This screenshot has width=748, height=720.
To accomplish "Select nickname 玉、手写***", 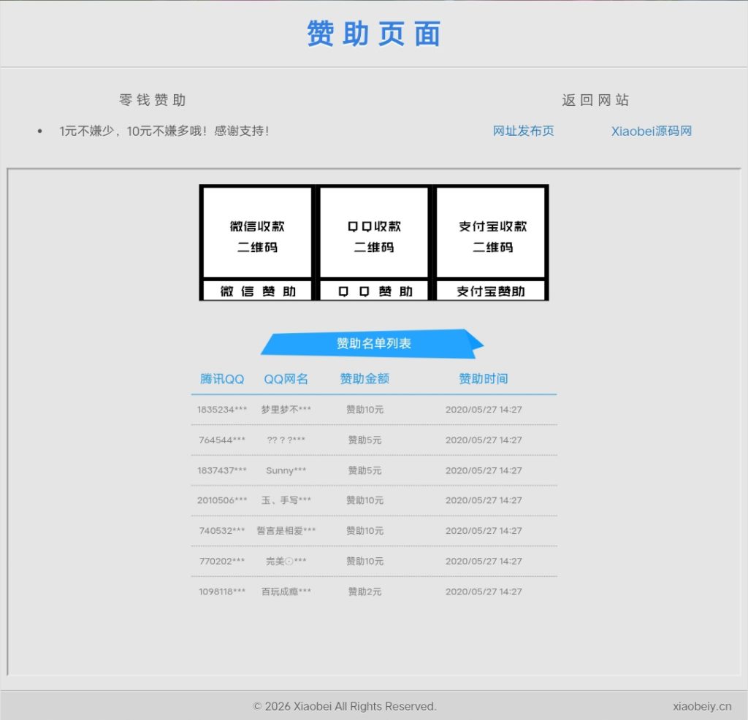I will 286,500.
